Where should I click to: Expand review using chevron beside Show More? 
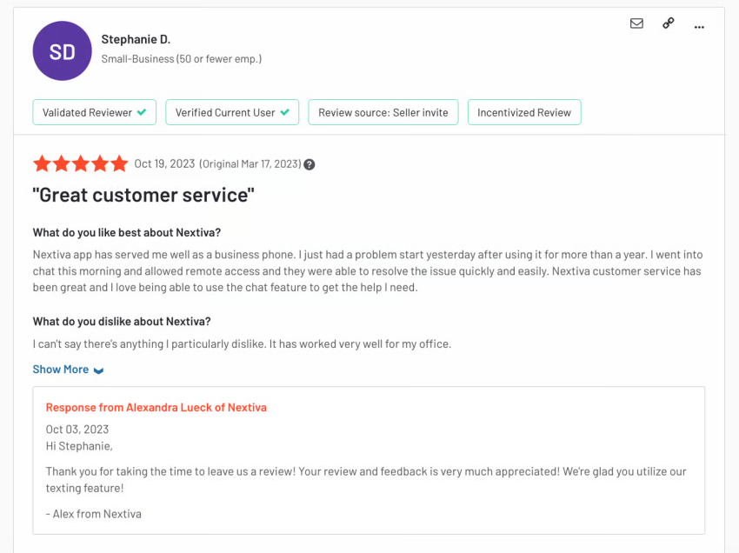[98, 370]
